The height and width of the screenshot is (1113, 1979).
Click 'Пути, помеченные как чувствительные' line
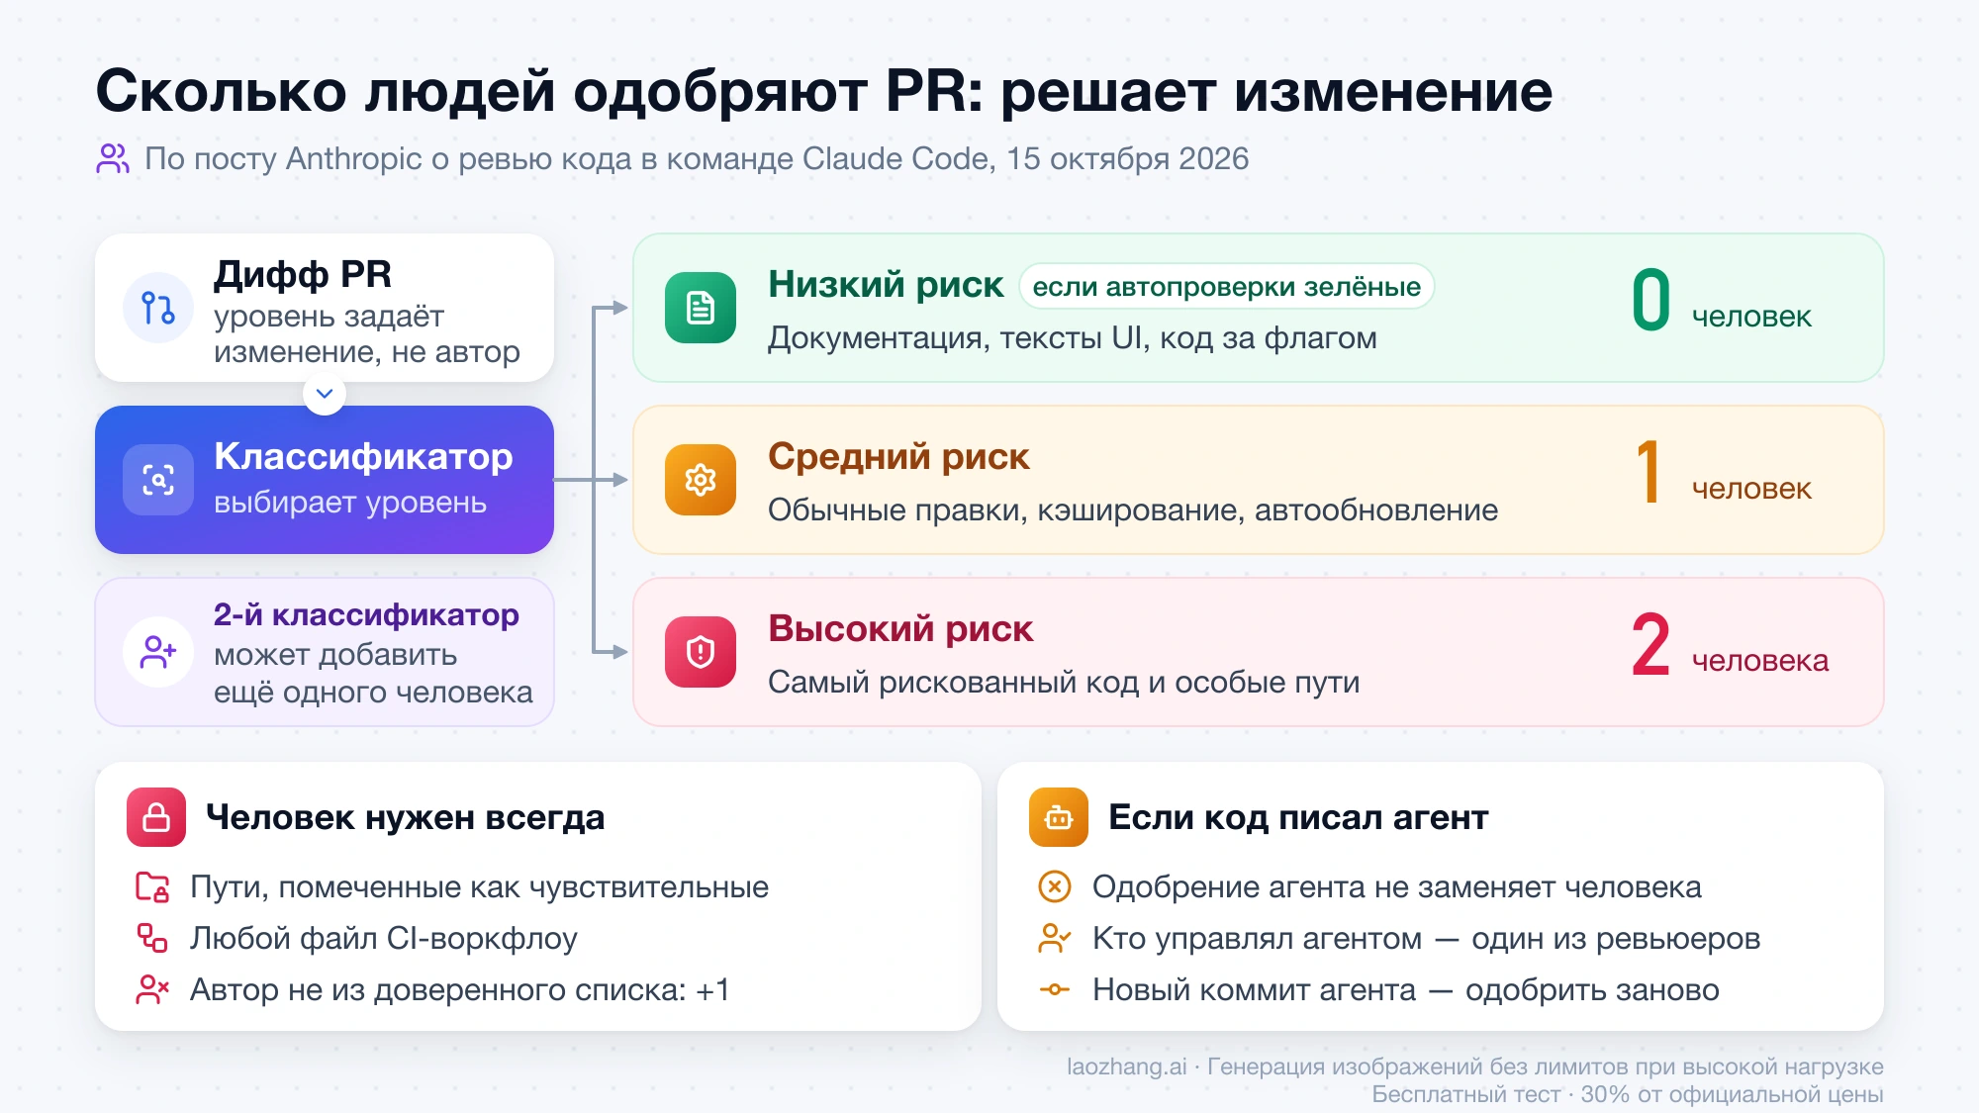[x=479, y=887]
